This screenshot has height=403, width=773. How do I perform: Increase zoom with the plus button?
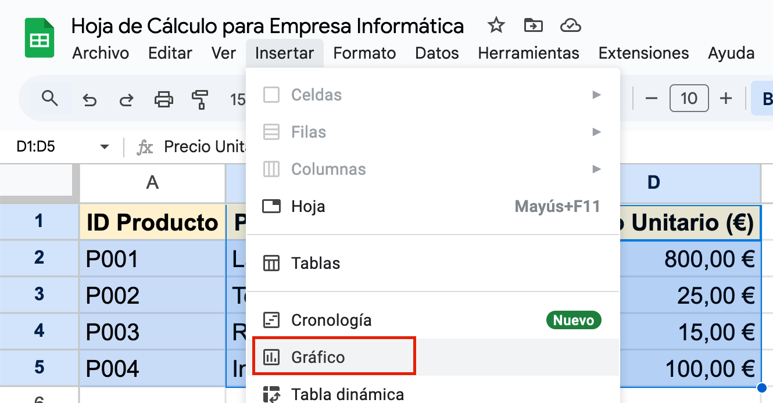coord(726,98)
